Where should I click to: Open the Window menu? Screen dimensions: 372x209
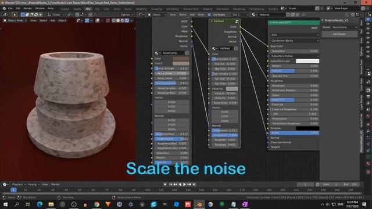(40, 8)
